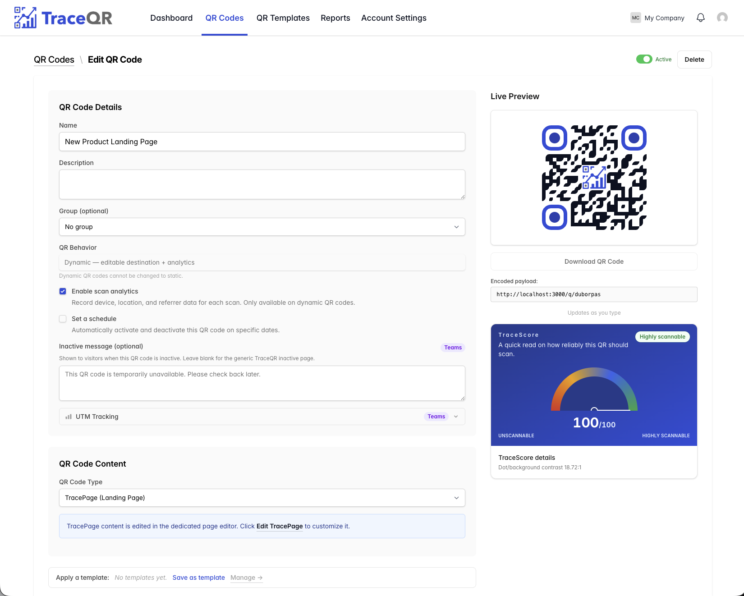Click the QR code preview image
744x596 pixels.
(594, 178)
